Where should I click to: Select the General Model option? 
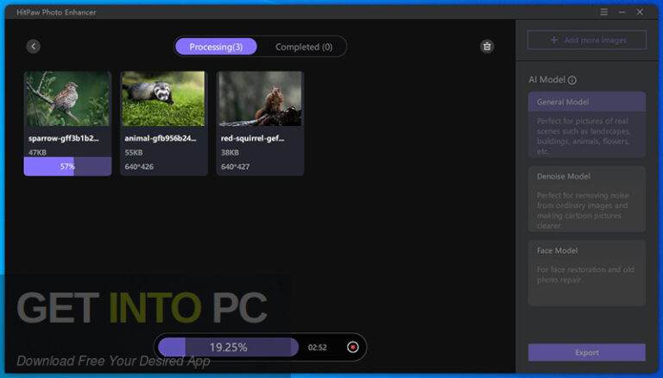pyautogui.click(x=586, y=124)
